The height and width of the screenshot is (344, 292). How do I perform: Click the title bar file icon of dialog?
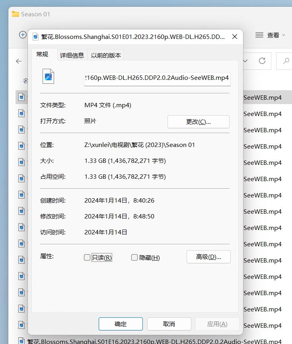click(x=35, y=37)
